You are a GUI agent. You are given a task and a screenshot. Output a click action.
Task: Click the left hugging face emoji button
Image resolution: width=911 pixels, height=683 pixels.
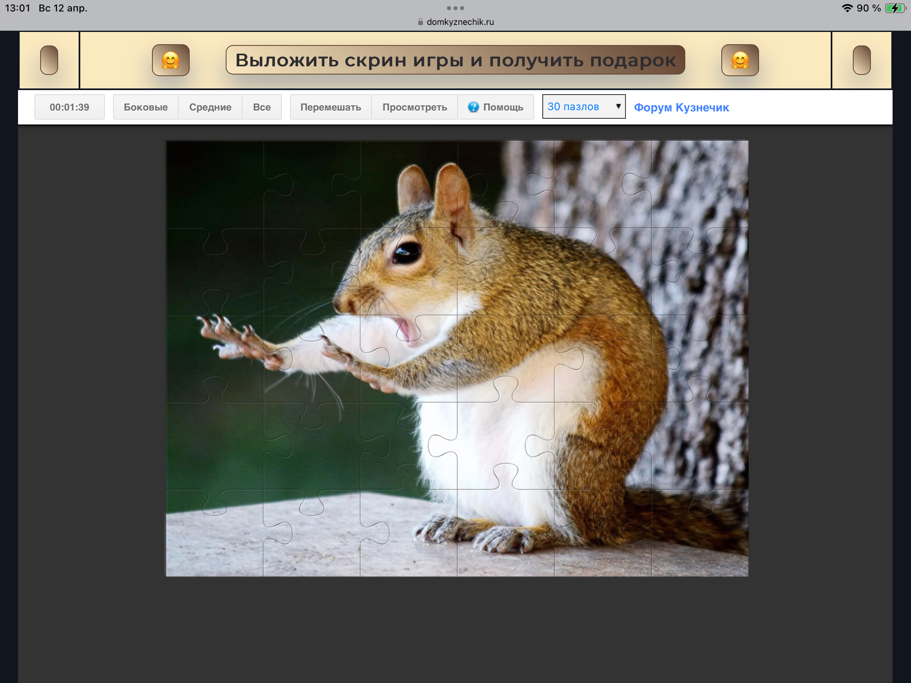point(170,60)
